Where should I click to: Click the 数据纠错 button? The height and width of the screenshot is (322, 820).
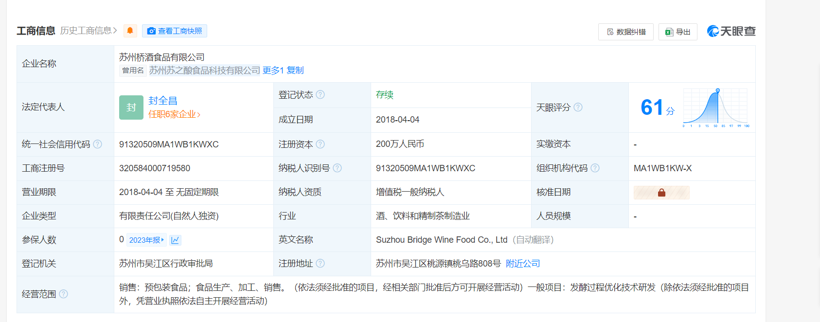pos(626,32)
